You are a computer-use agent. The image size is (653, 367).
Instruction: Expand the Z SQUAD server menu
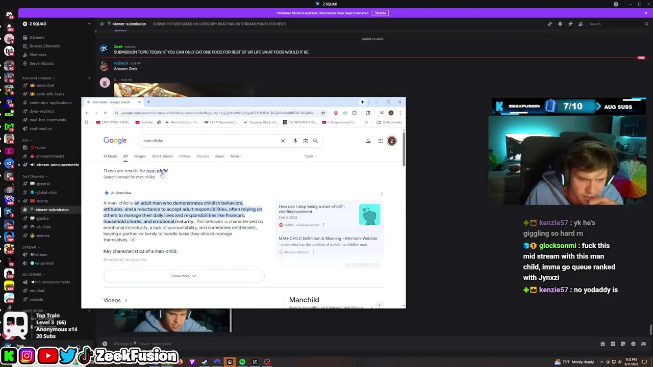(89, 24)
